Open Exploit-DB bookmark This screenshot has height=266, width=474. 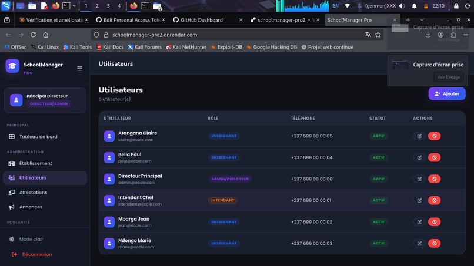tap(226, 47)
